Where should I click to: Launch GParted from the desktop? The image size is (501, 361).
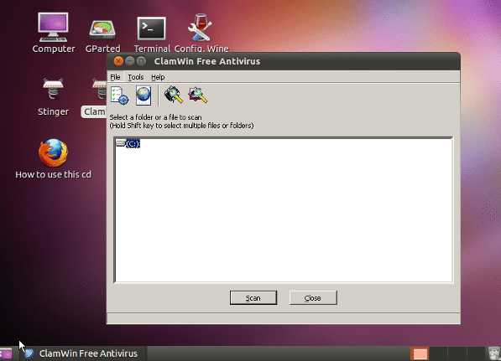click(x=102, y=34)
